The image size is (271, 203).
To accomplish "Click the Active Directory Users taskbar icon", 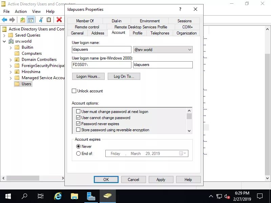I will pyautogui.click(x=107, y=196).
